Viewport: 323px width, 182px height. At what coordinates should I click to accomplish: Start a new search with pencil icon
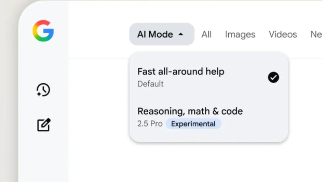coord(44,125)
